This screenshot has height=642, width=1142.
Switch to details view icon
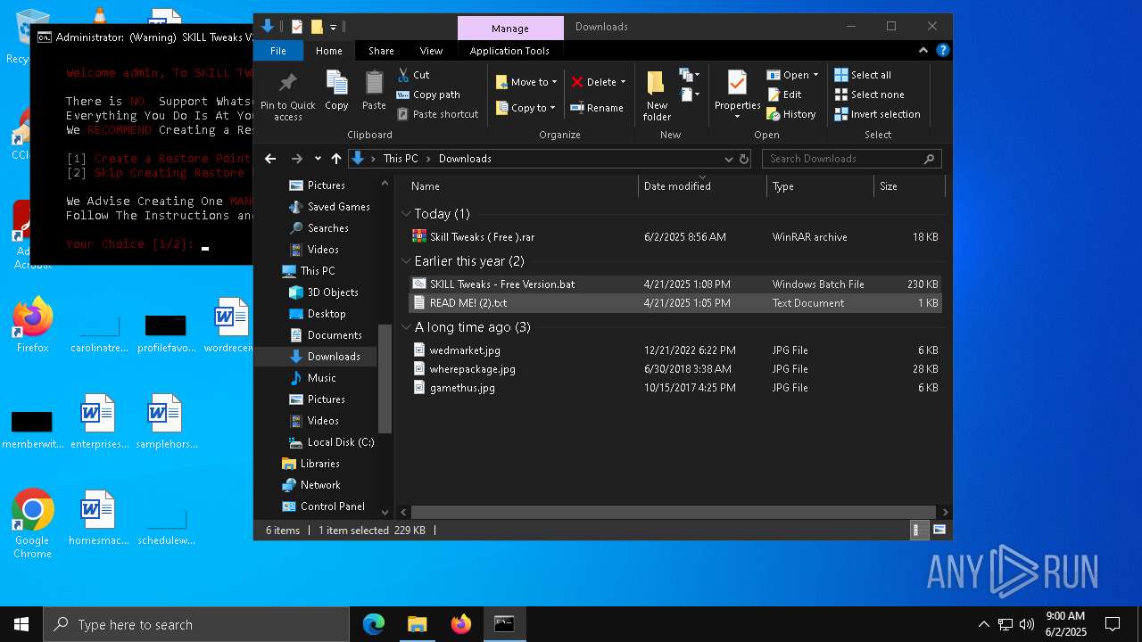(918, 530)
